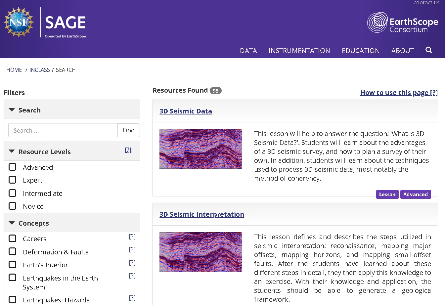Image resolution: width=445 pixels, height=305 pixels.
Task: Open the search with the magnifying glass icon
Action: point(429,50)
